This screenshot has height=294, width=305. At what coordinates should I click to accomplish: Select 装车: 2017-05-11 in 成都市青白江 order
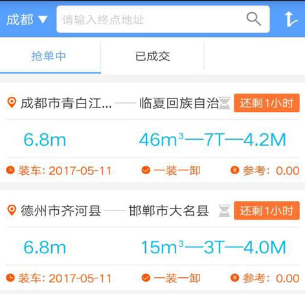click(x=65, y=171)
